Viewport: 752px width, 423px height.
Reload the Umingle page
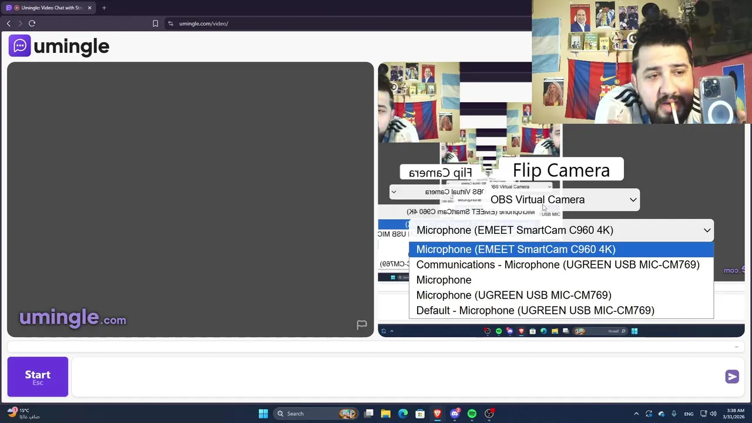tap(32, 23)
